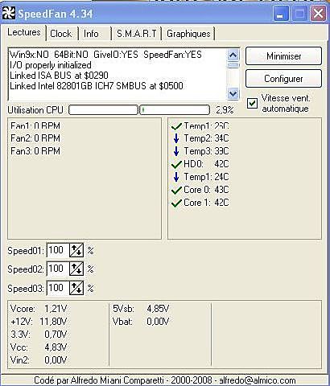Click the Minimiser button
330x386 pixels.
[283, 56]
